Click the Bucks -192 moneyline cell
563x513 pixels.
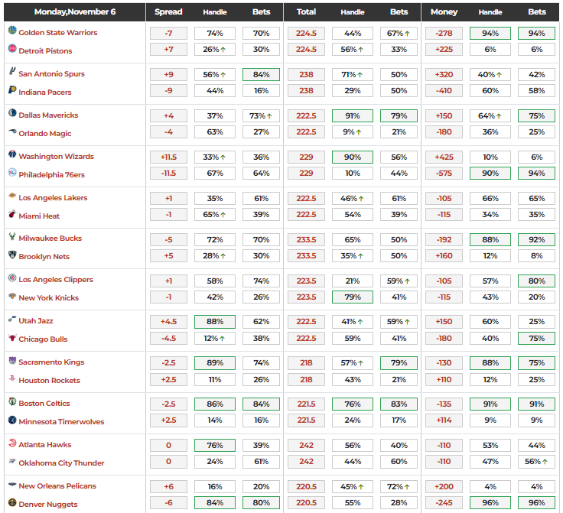pyautogui.click(x=444, y=239)
